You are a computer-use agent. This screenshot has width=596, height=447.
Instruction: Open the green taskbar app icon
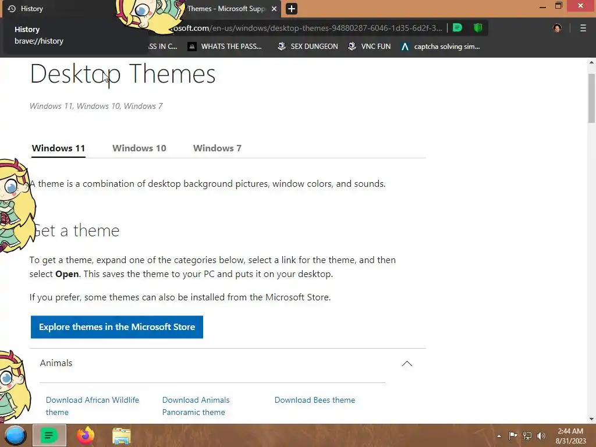point(49,435)
